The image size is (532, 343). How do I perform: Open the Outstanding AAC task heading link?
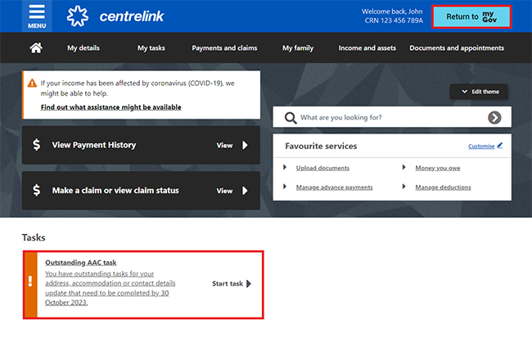tap(81, 263)
